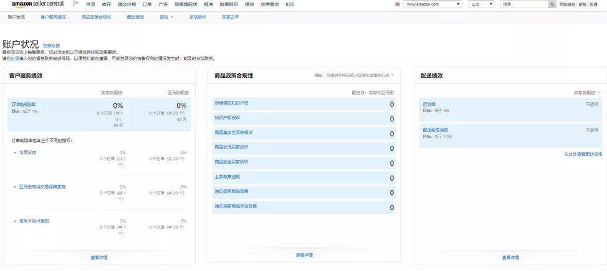Image resolution: width=607 pixels, height=271 pixels.
Task: Click the 亚马逊配送 column header
Action: pyautogui.click(x=178, y=93)
